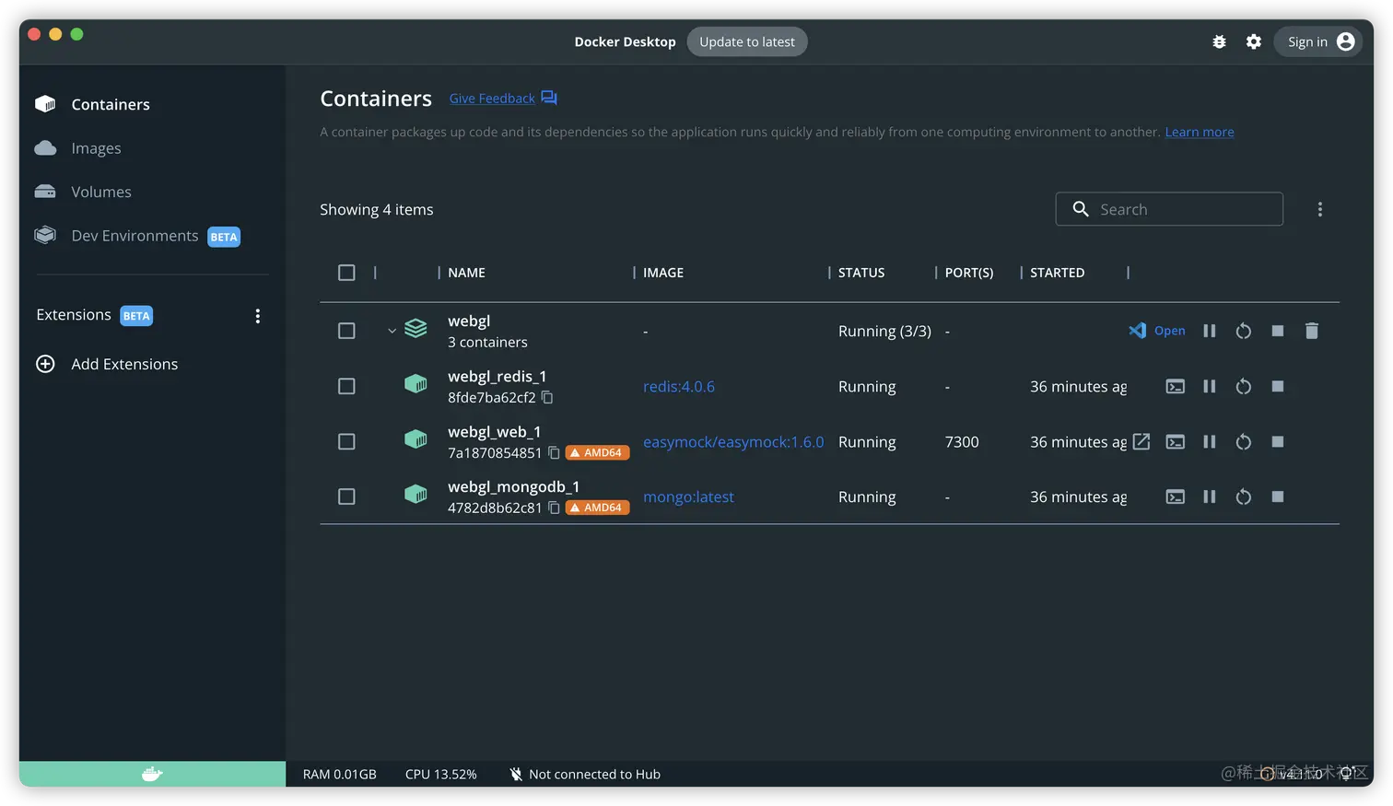Open Docker settings gear icon

coord(1253,41)
